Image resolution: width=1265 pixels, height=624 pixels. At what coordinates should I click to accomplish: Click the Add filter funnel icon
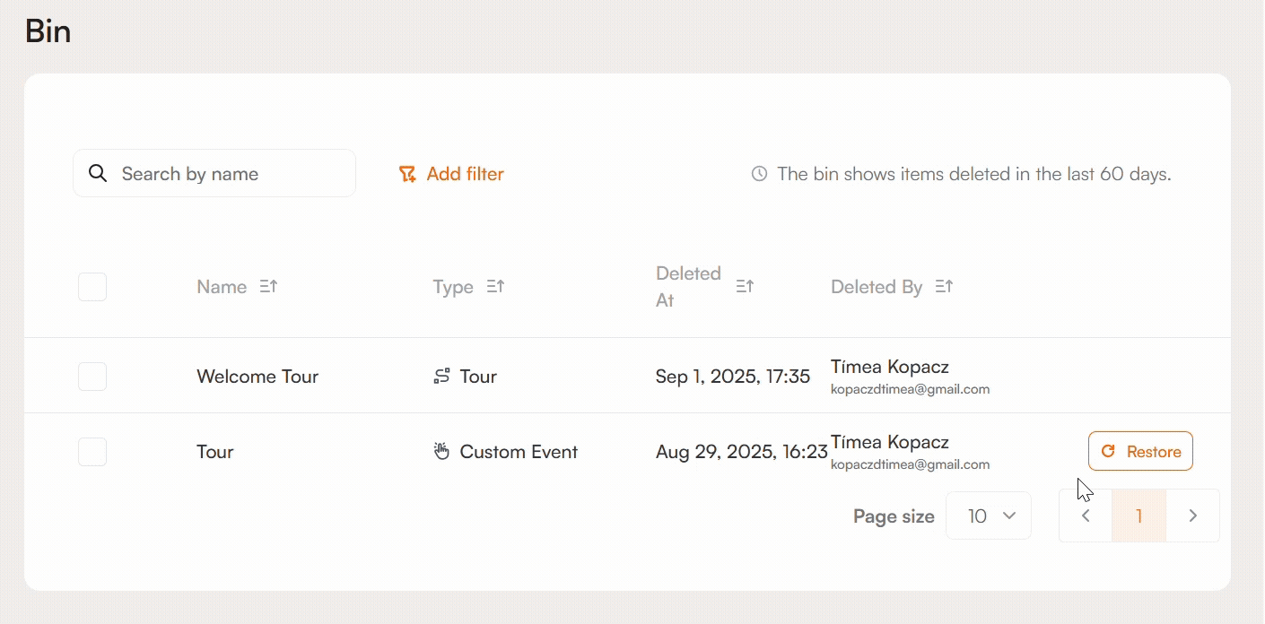407,174
